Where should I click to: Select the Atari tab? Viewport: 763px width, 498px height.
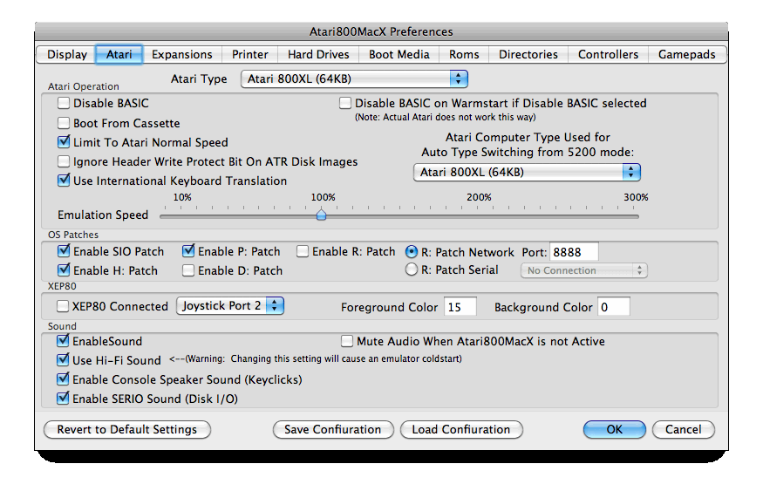point(119,55)
